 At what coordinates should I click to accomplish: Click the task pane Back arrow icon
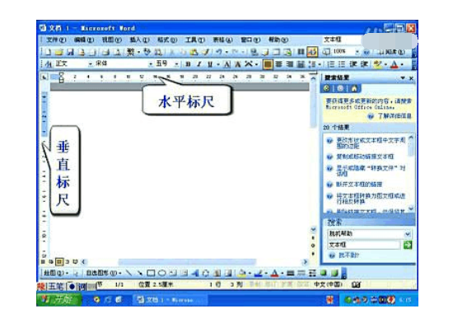(x=327, y=88)
